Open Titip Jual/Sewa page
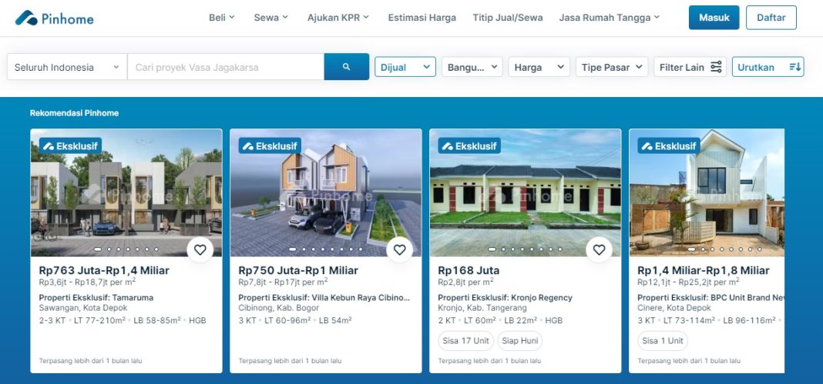Viewport: 823px width, 384px height. tap(508, 17)
